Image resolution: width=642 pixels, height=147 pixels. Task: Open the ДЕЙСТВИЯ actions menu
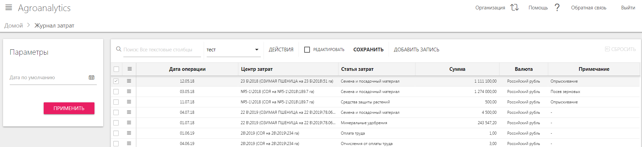tap(281, 50)
